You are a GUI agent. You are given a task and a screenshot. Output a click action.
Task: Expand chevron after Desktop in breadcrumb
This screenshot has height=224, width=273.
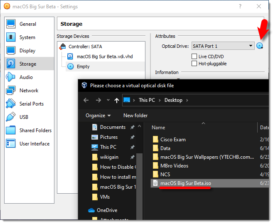pyautogui.click(x=187, y=100)
